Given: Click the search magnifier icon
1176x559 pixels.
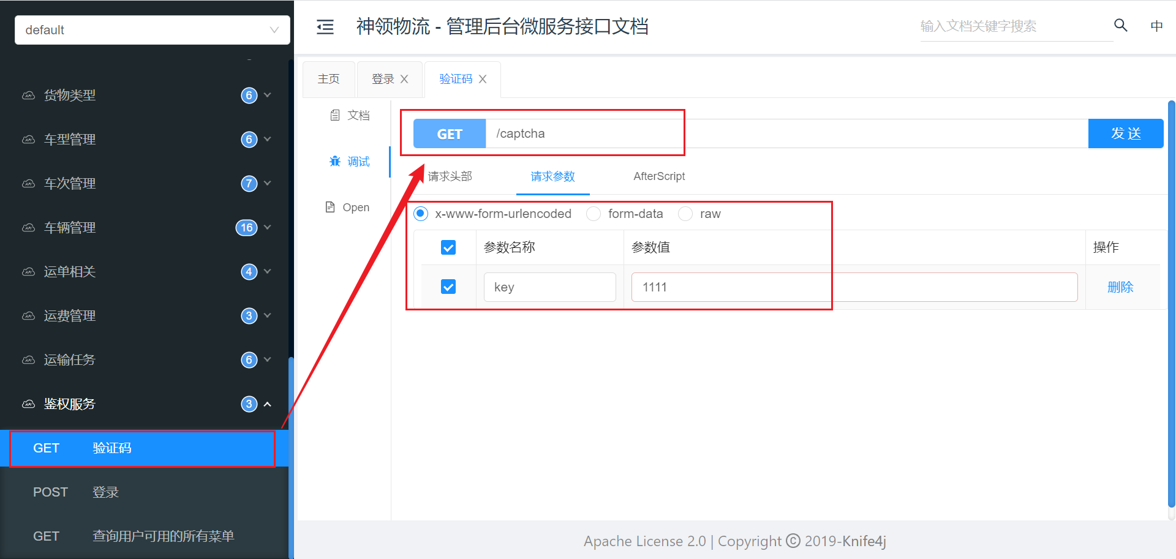Looking at the screenshot, I should point(1120,26).
